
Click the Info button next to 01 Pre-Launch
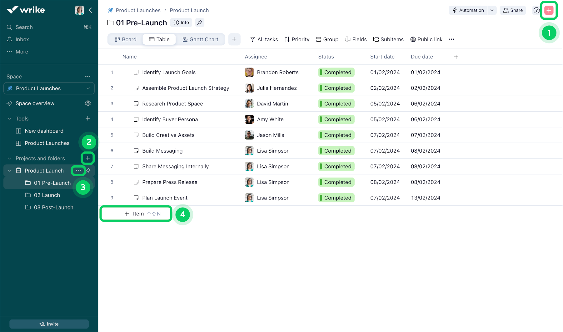[181, 23]
